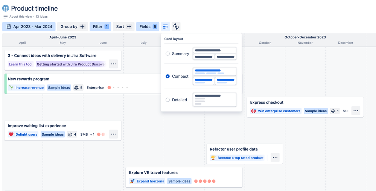Viewport: 376px width, 191px height.
Task: Click the globe icon beside Product timeline
Action: (x=6, y=8)
